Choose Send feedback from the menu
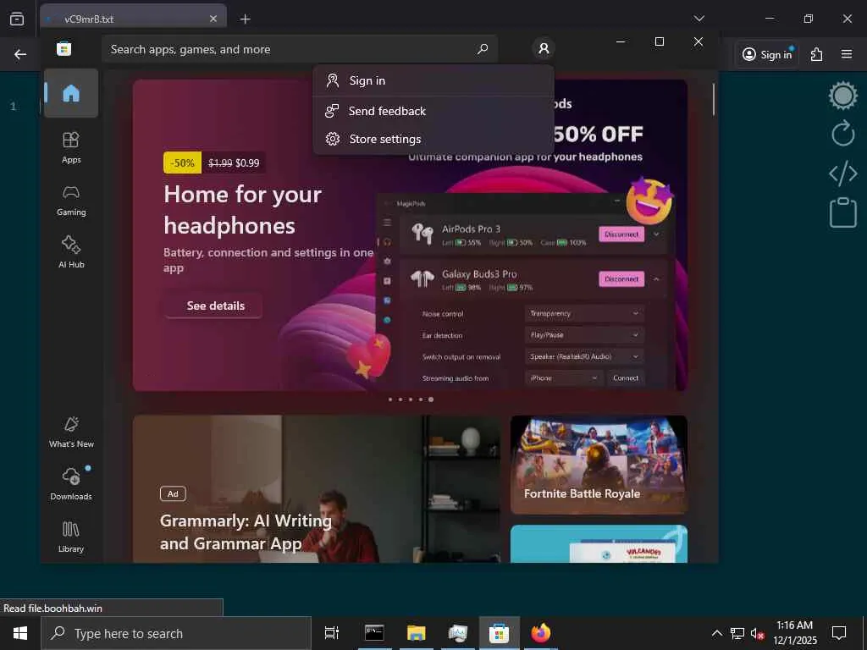The height and width of the screenshot is (650, 867). [x=433, y=111]
